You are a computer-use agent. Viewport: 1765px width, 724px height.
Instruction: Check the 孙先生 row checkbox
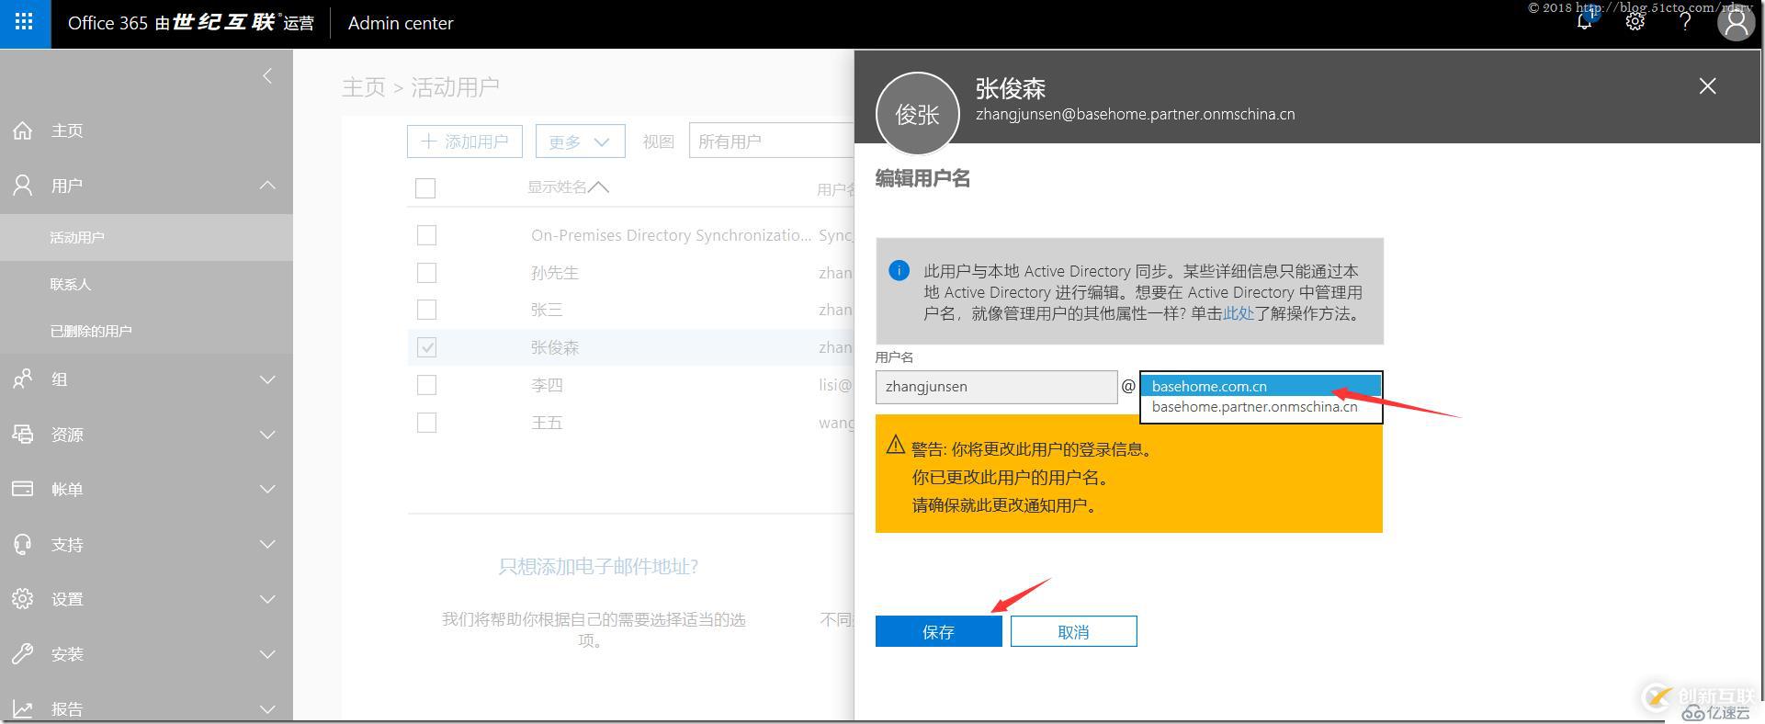click(x=426, y=273)
